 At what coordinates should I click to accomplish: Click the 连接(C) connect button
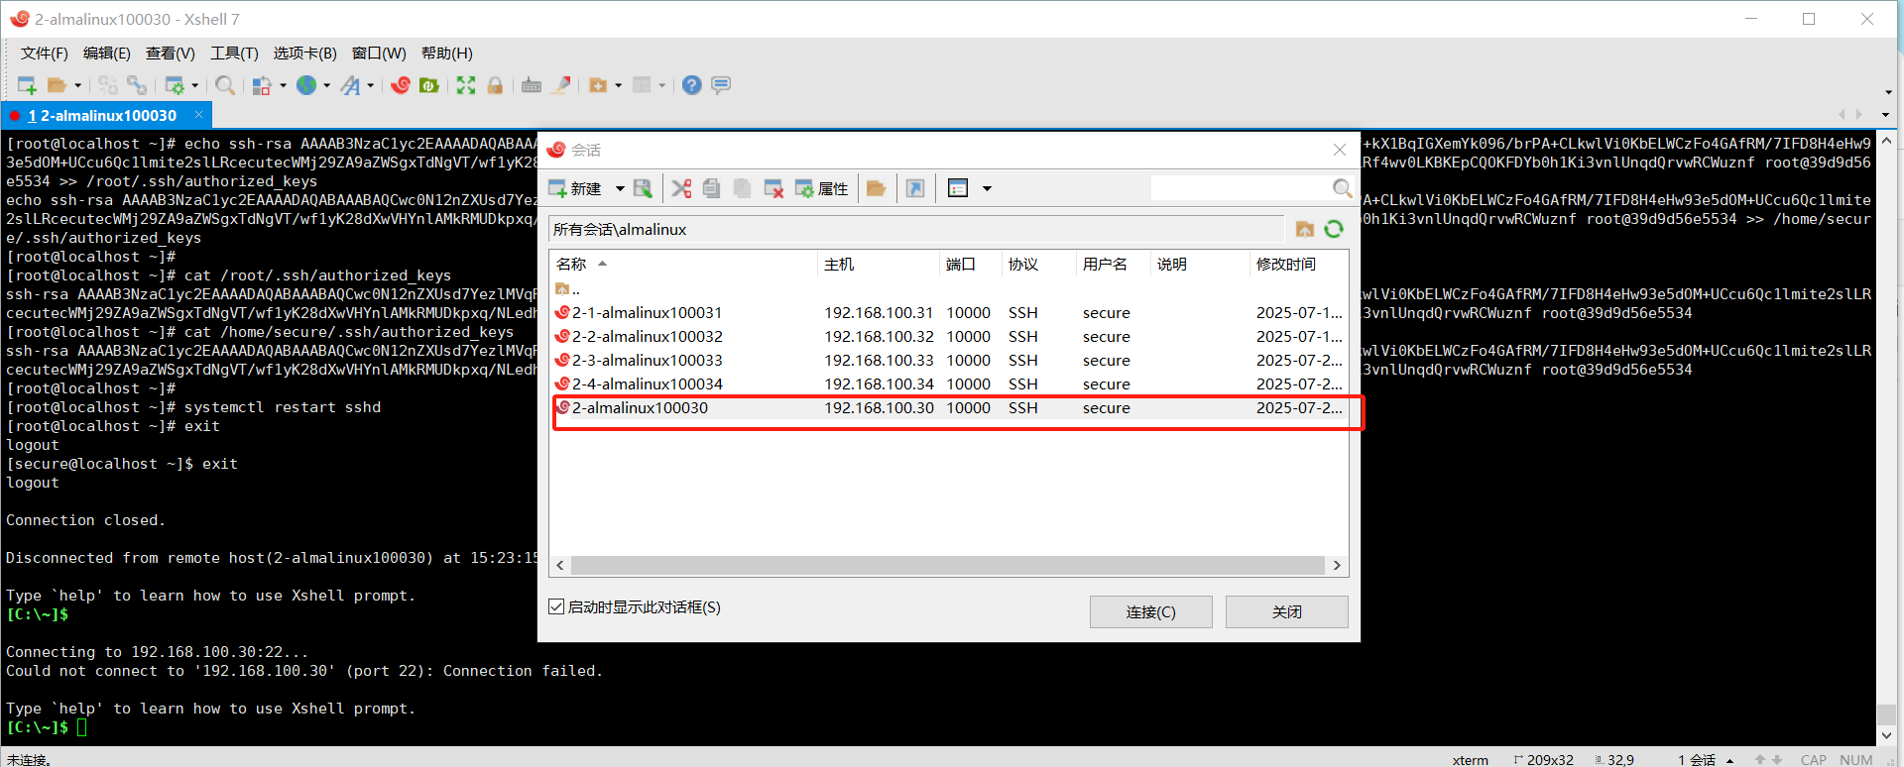pos(1150,611)
